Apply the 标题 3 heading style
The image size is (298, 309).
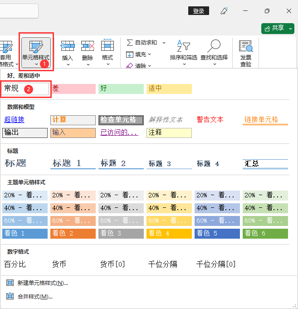[x=169, y=164]
